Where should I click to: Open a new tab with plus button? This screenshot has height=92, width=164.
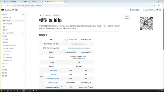66,2
